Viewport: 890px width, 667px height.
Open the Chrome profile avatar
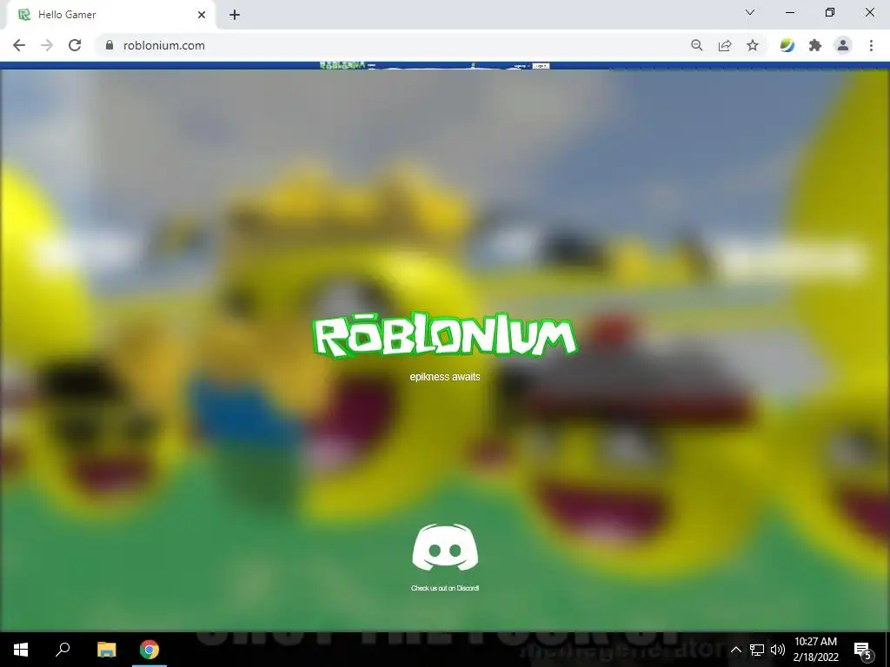tap(843, 45)
